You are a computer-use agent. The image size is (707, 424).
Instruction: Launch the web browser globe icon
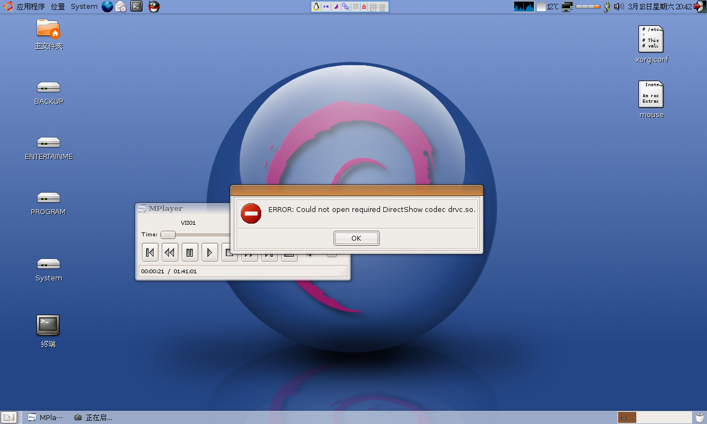coord(107,7)
